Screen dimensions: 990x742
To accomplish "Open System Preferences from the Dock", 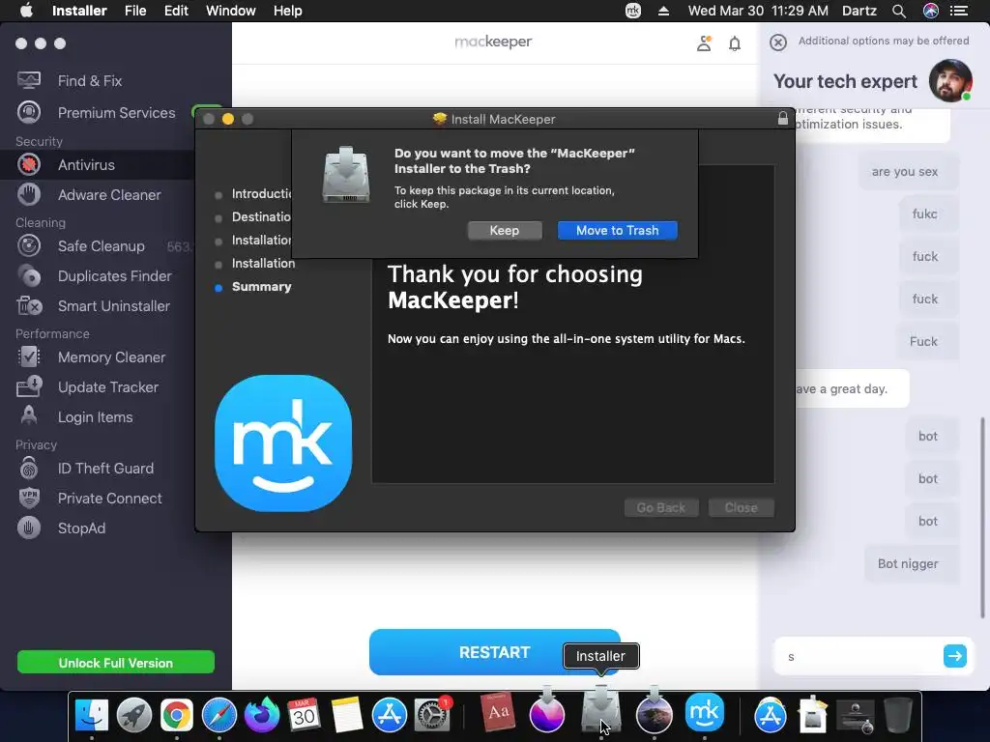I will (432, 714).
